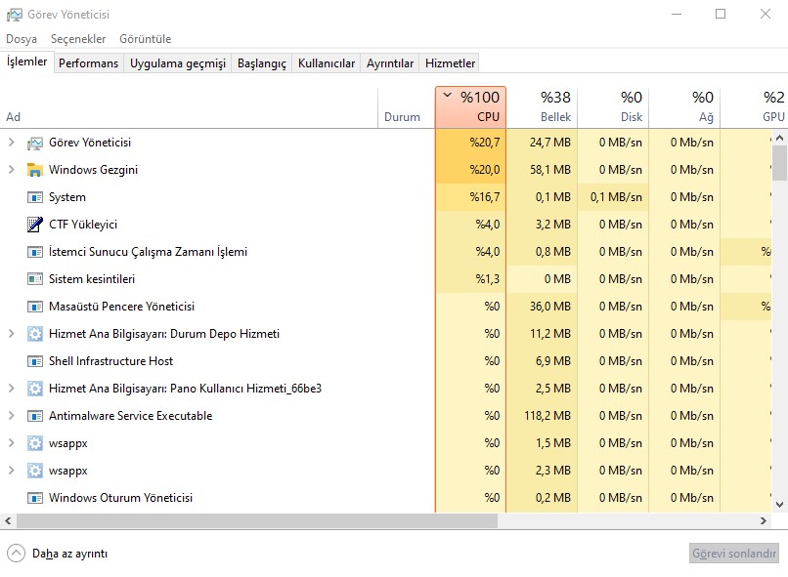Image resolution: width=788 pixels, height=577 pixels.
Task: Open the Dosya menu
Action: point(22,39)
